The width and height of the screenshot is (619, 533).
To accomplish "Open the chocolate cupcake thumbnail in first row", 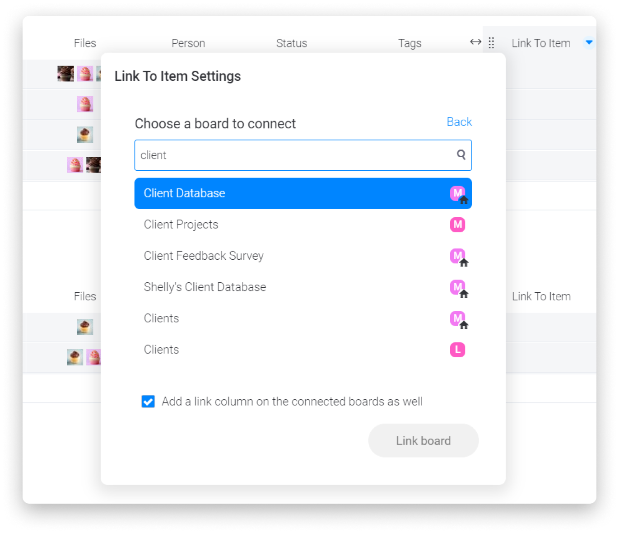I will point(65,73).
